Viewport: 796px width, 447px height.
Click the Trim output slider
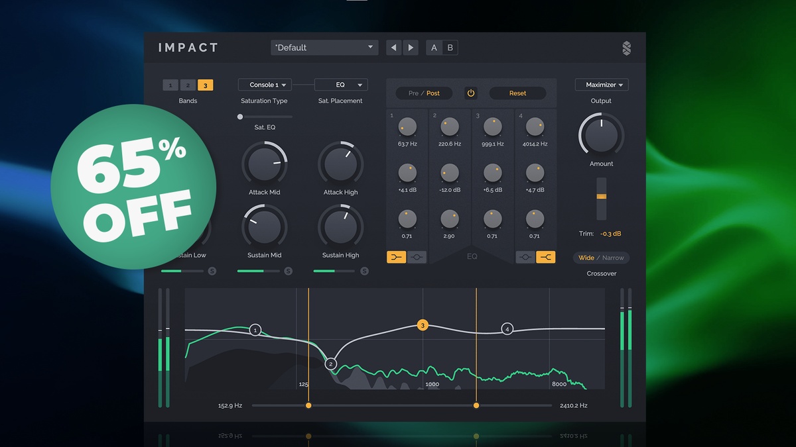pyautogui.click(x=601, y=199)
